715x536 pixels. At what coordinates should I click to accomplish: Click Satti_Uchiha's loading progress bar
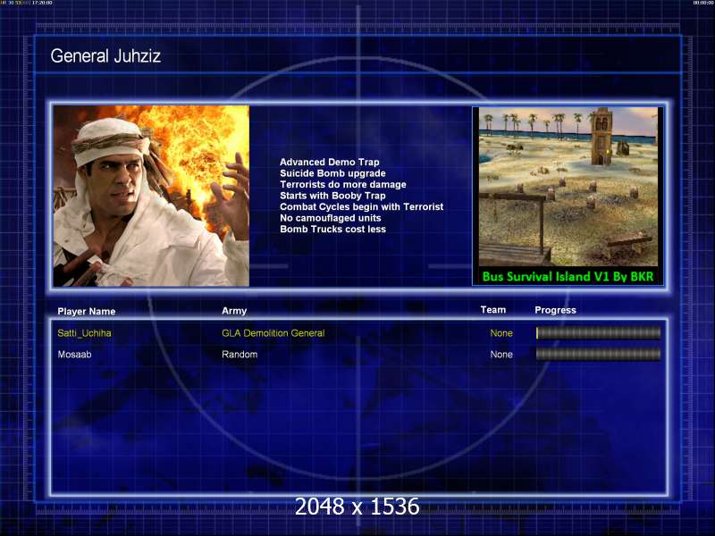click(x=598, y=333)
